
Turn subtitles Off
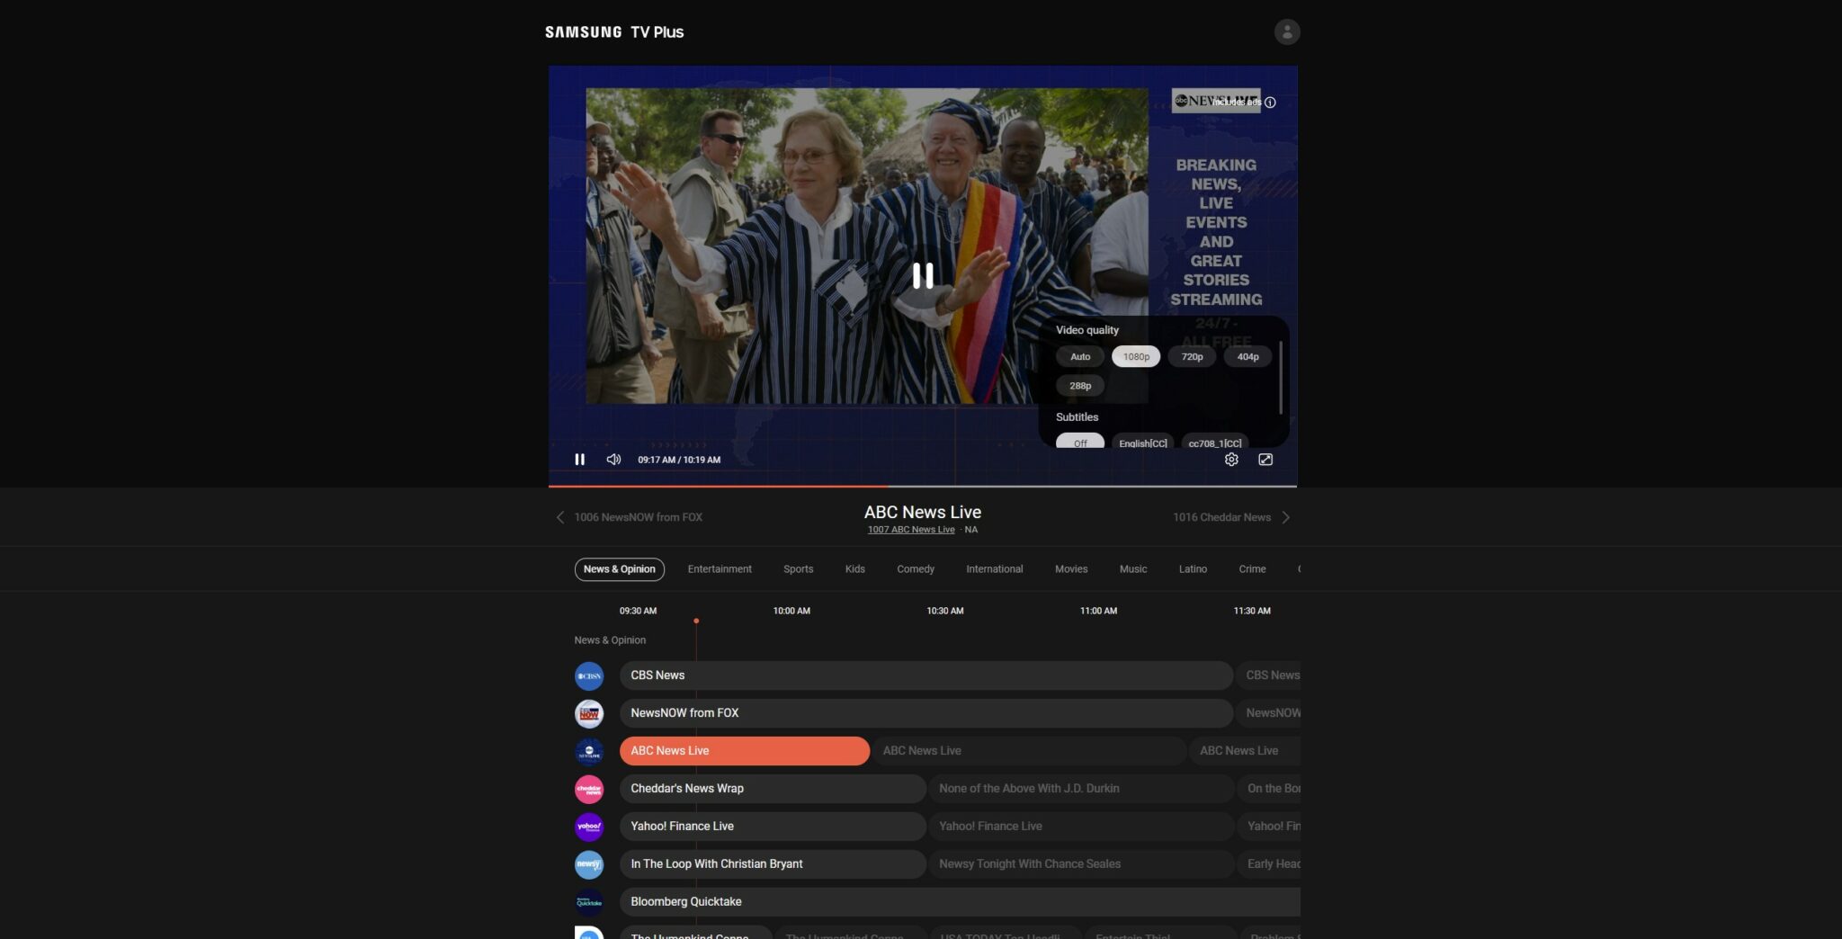click(x=1080, y=443)
